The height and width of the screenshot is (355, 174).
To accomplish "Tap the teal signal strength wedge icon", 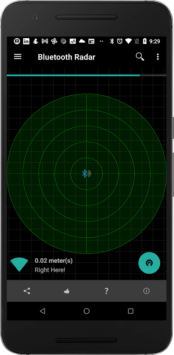I will (19, 264).
